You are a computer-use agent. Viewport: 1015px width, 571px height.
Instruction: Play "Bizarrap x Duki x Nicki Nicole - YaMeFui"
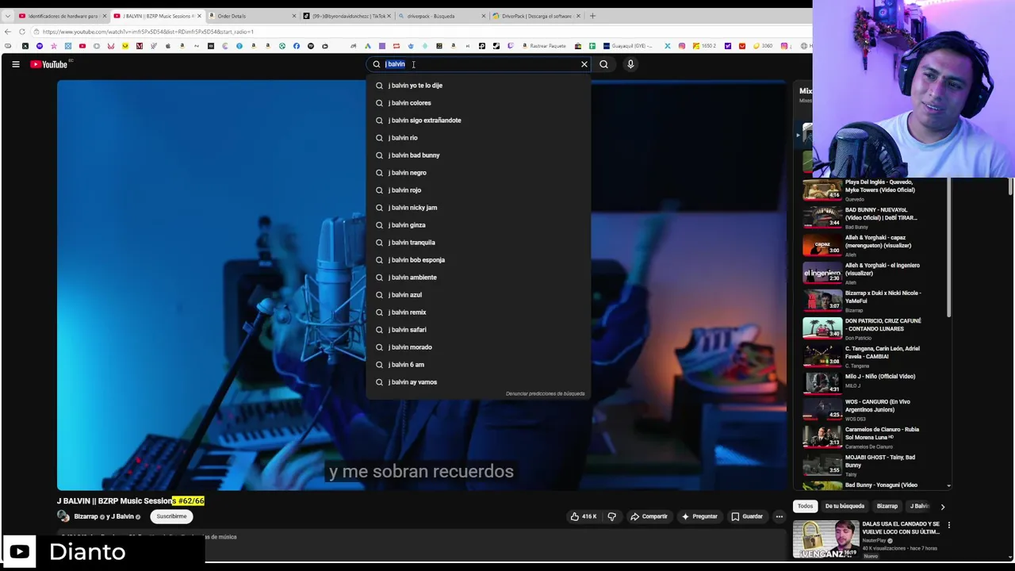(871, 301)
